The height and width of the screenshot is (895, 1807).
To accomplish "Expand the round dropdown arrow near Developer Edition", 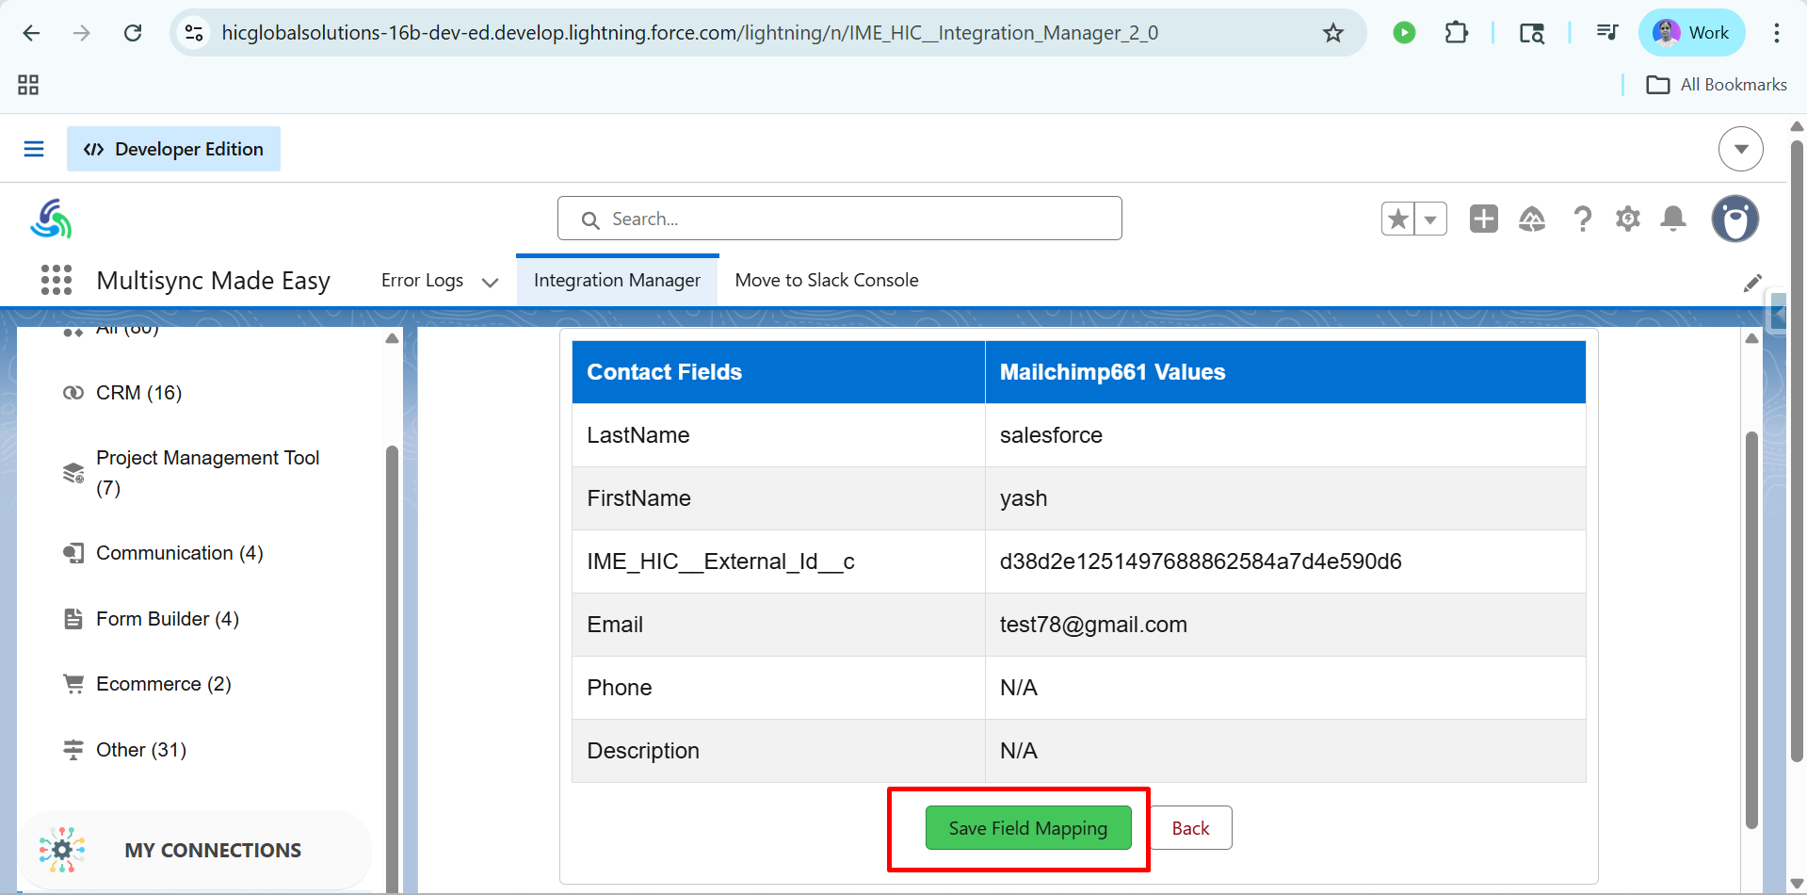I will pyautogui.click(x=1740, y=149).
